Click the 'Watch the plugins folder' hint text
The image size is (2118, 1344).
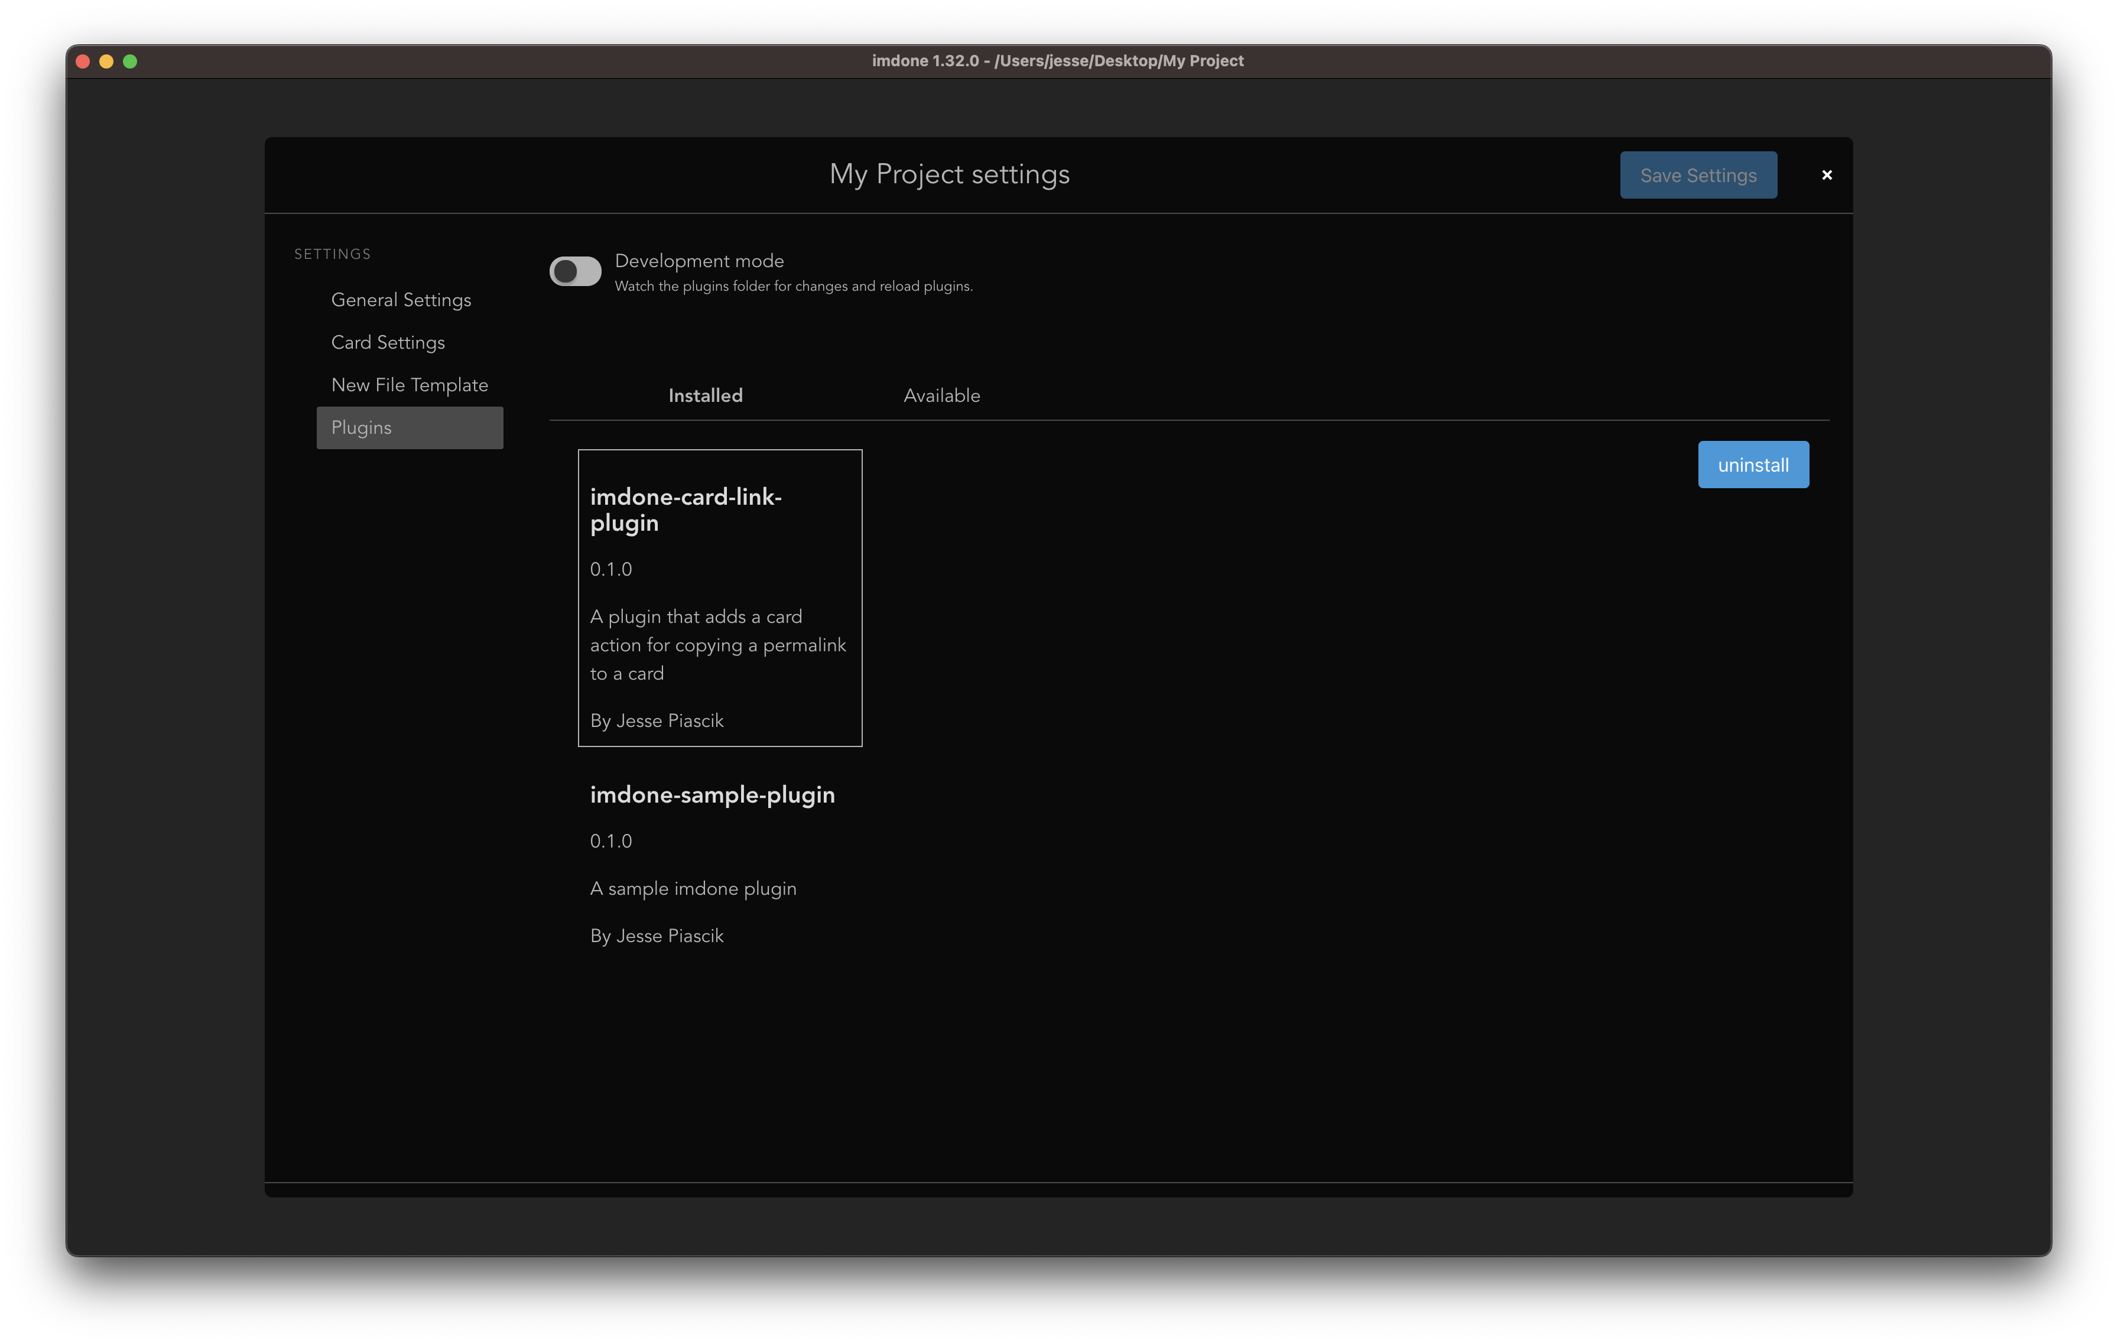(794, 287)
